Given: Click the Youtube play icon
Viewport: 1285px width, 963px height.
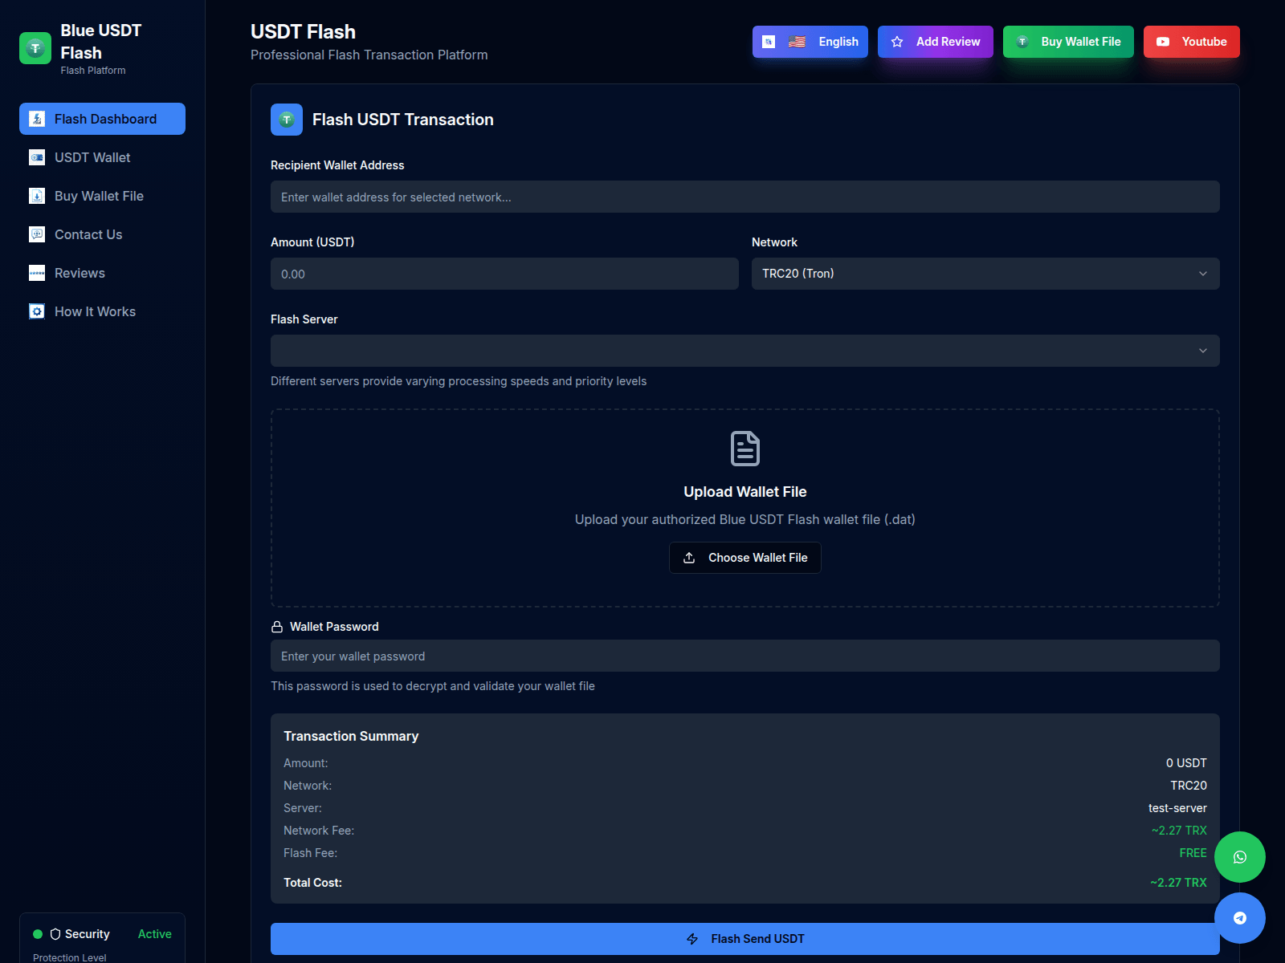Looking at the screenshot, I should (1163, 42).
